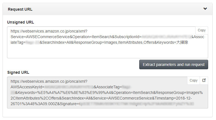Click the blurred SubscriptionId value
The height and width of the screenshot is (120, 216).
166,37
